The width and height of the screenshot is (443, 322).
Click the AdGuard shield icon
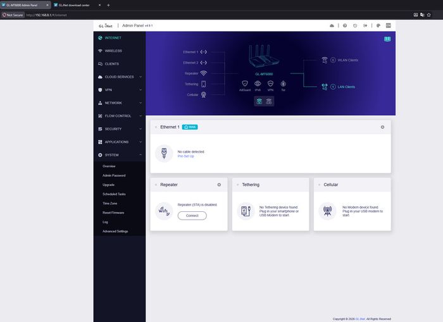[245, 84]
